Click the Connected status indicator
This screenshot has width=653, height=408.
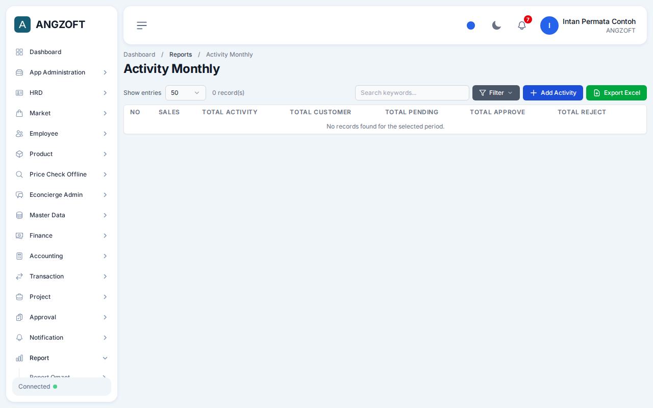62,387
